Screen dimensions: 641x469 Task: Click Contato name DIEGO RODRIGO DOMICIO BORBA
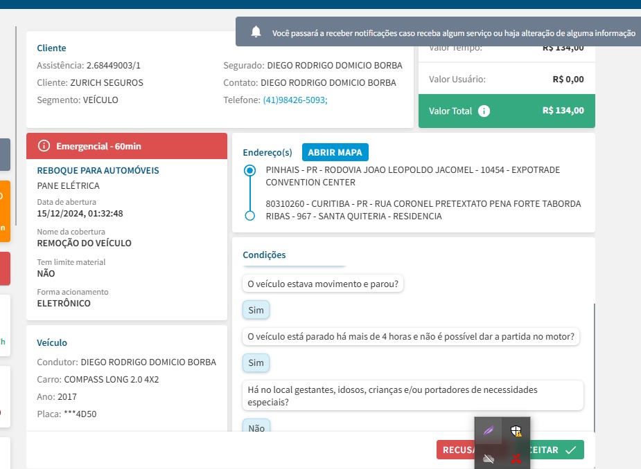(x=328, y=83)
